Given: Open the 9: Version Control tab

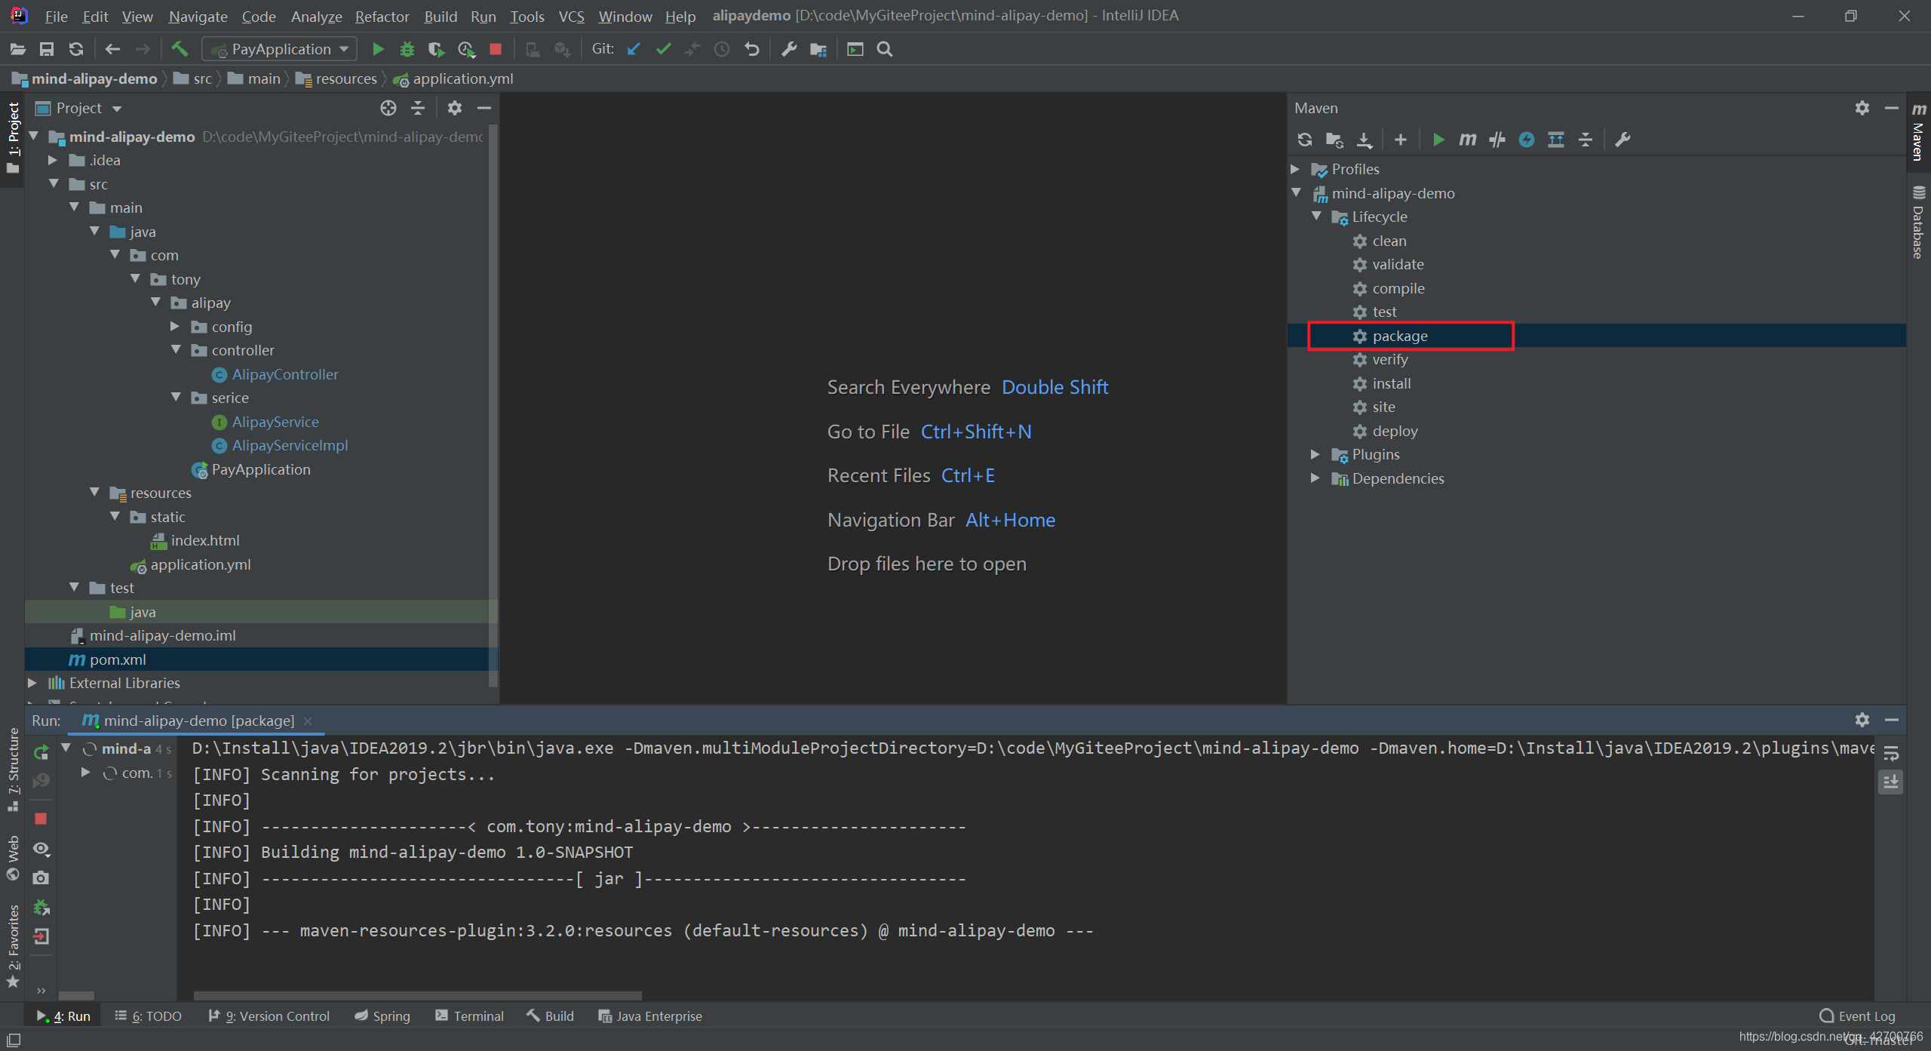Looking at the screenshot, I should (x=269, y=1016).
